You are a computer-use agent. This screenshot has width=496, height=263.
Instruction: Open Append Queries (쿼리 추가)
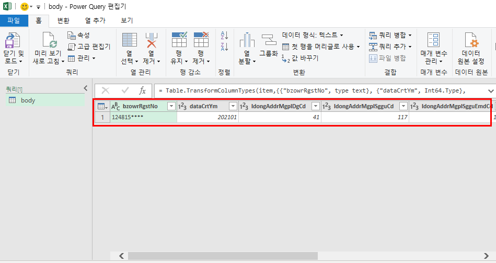click(390, 47)
